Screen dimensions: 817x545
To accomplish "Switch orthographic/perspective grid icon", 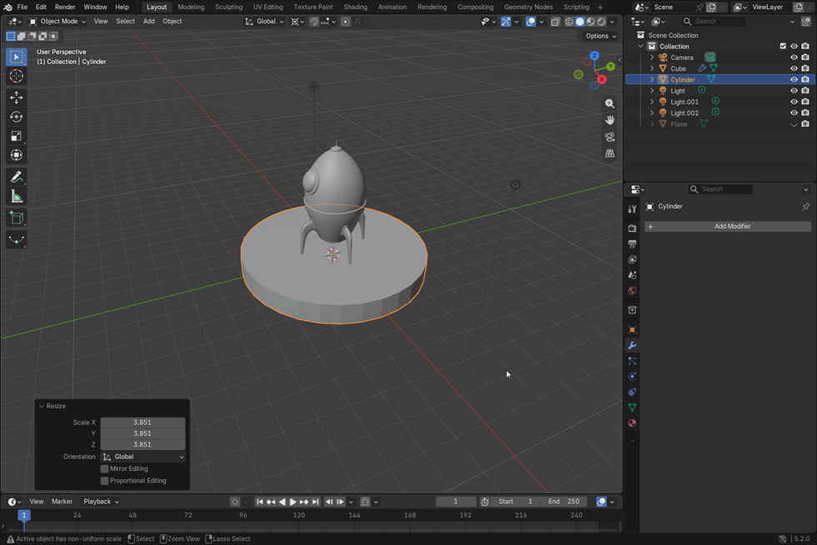I will point(609,153).
